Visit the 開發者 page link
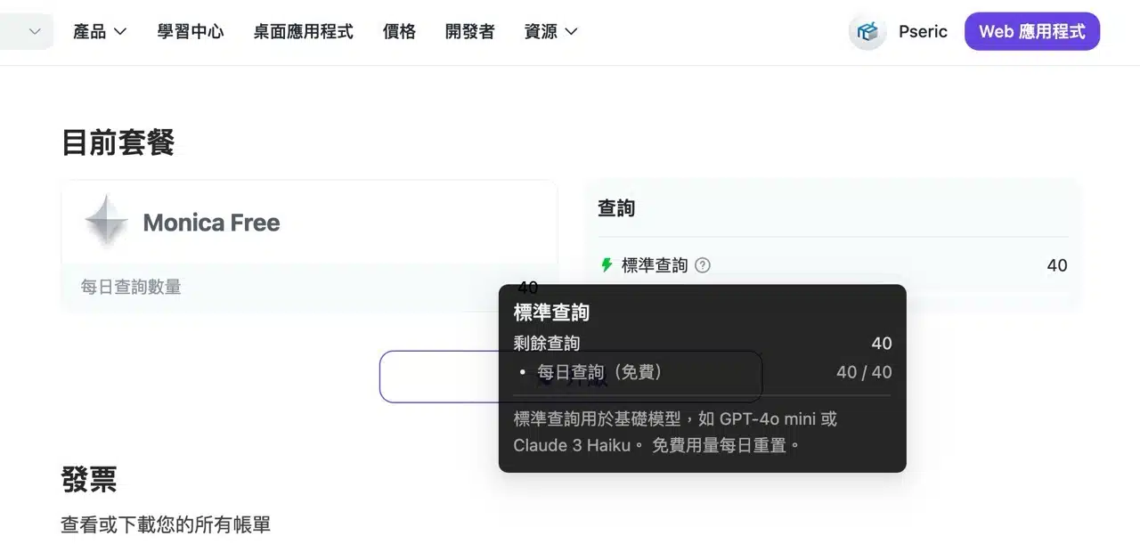 (x=469, y=32)
